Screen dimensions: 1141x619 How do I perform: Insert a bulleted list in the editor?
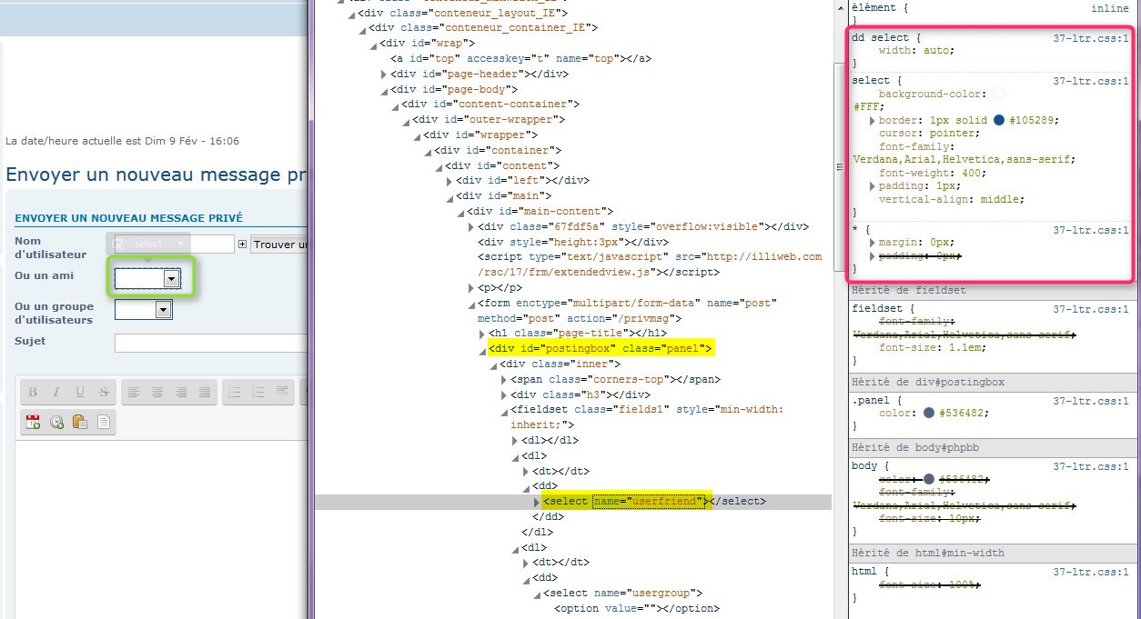[235, 393]
